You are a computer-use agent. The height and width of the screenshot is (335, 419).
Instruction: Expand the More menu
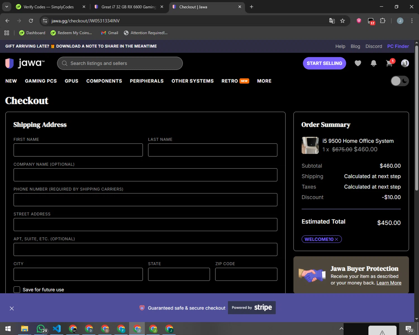(x=264, y=81)
